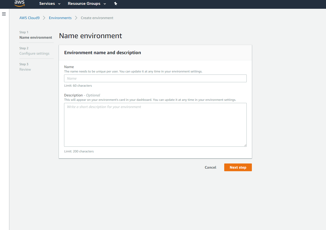
Task: Select Step 2 Configure settings
Action: pyautogui.click(x=34, y=53)
